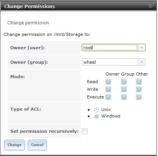Viewport: 158px width, 156px height.
Task: Click the wheel group text field
Action: click(110, 62)
